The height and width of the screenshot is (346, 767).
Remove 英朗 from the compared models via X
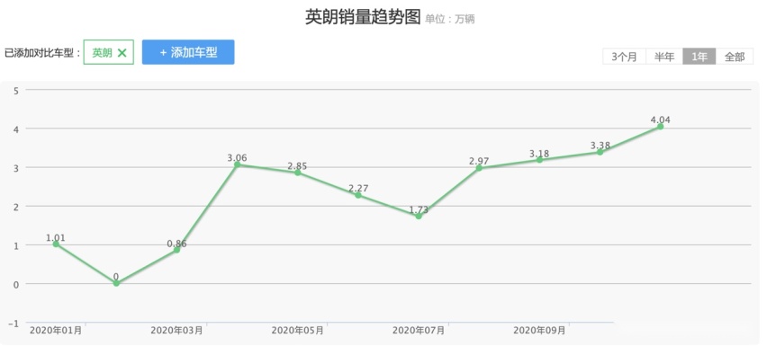[x=122, y=53]
